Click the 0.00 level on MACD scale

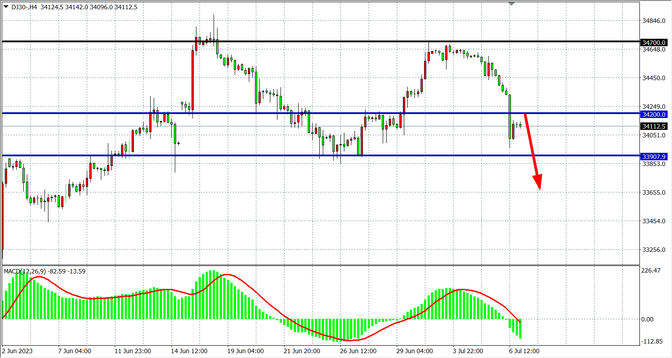pos(647,319)
